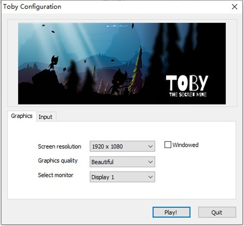Enable the Windowed checkbox
Screen dimensions: 244x226
coord(168,145)
